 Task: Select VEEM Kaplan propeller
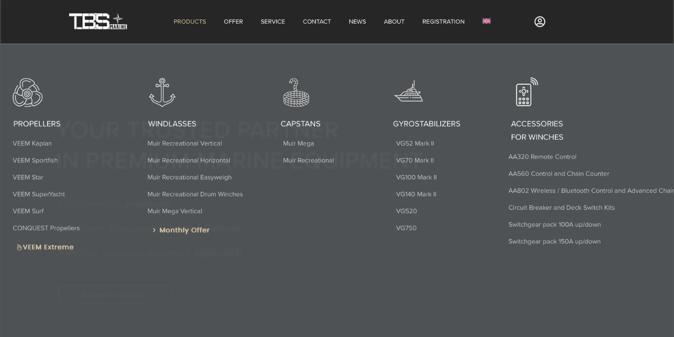pyautogui.click(x=32, y=143)
